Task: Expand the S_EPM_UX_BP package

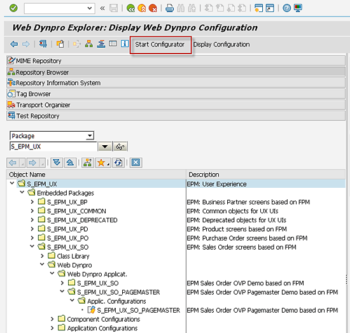Action: [x=32, y=202]
